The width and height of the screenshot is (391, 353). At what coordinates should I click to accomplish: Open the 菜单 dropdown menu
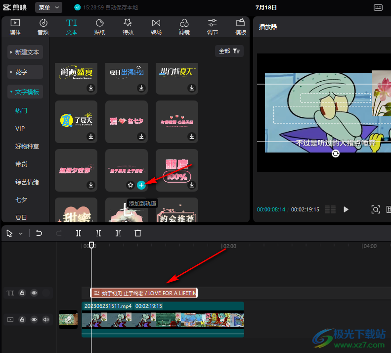[x=48, y=7]
